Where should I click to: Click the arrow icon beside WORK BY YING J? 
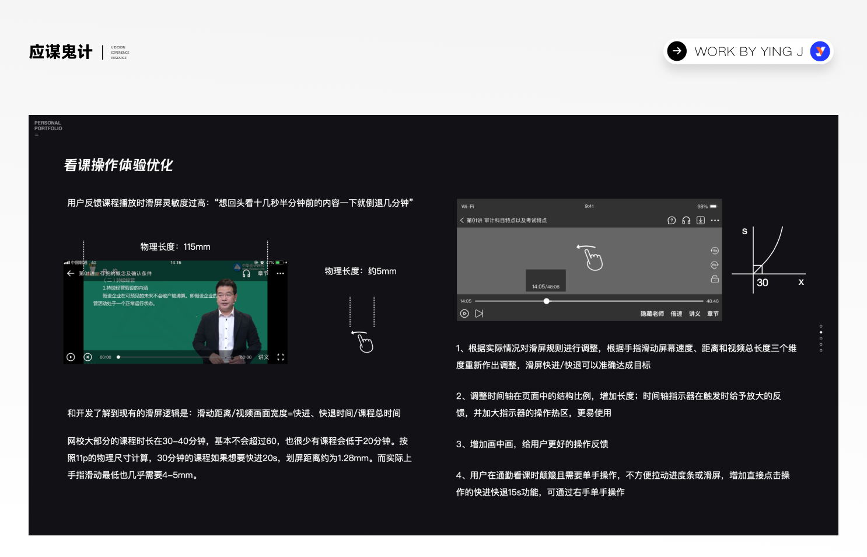[676, 51]
